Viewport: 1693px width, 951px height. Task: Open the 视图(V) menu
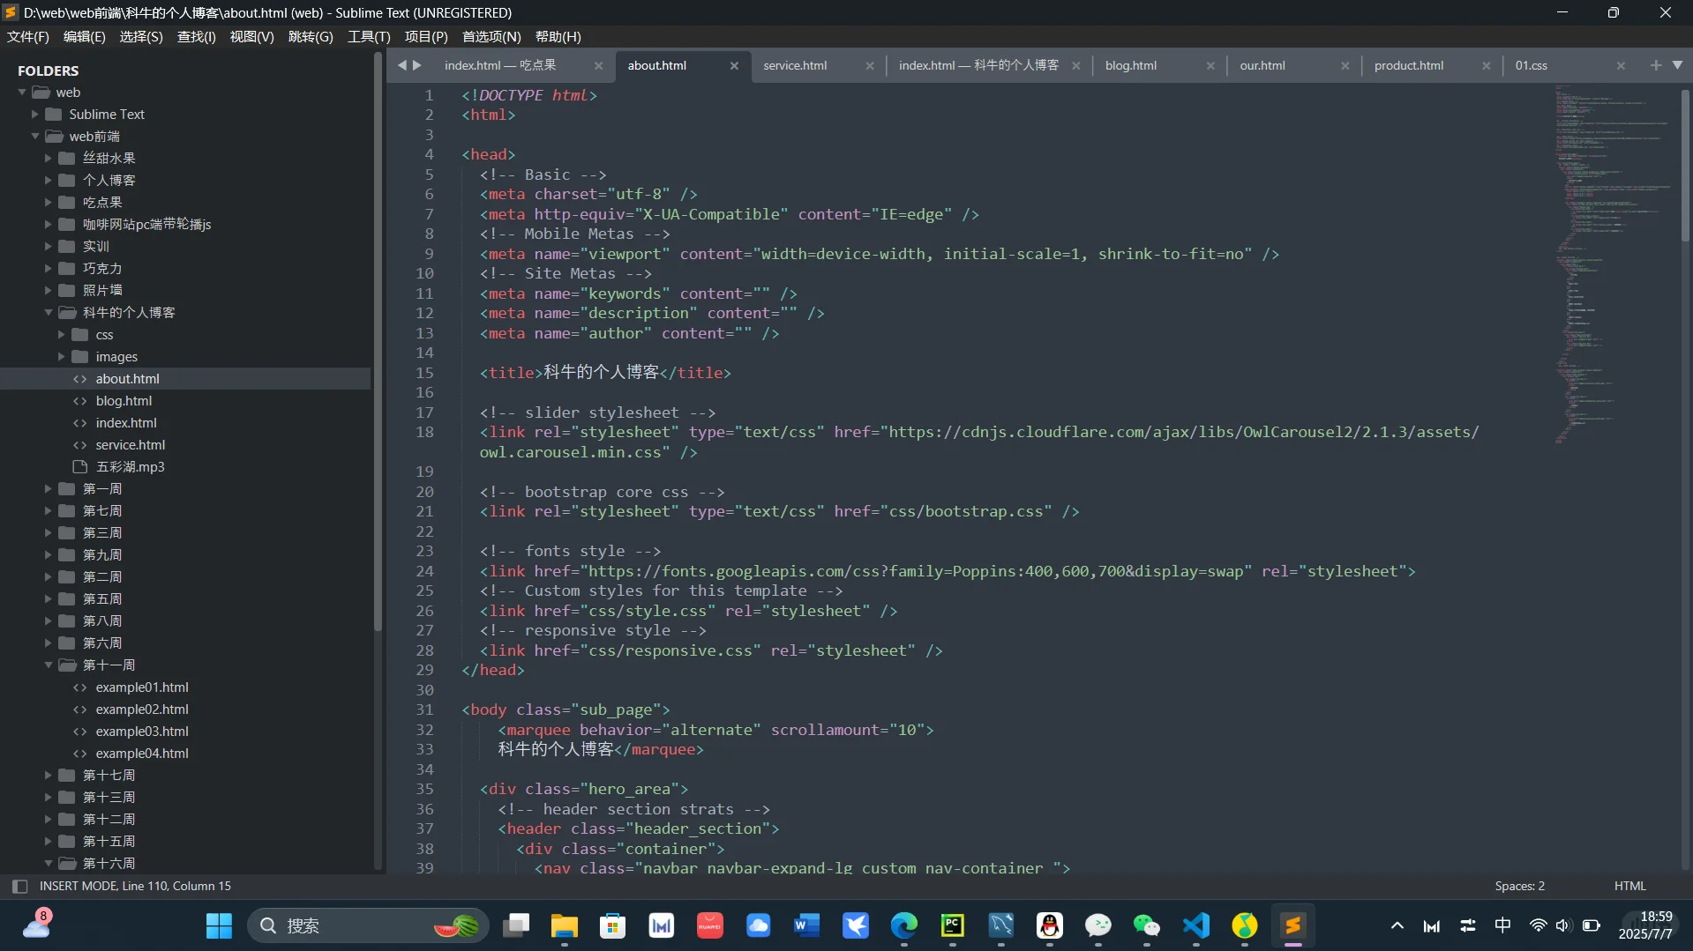click(x=252, y=37)
